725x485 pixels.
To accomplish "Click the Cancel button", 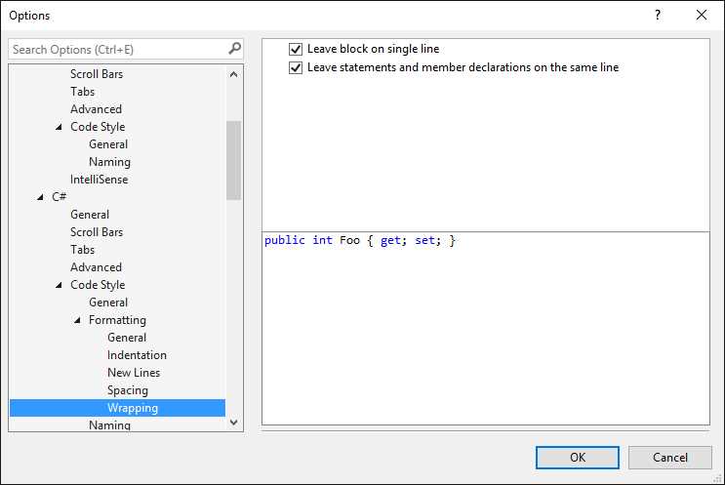I will [670, 458].
